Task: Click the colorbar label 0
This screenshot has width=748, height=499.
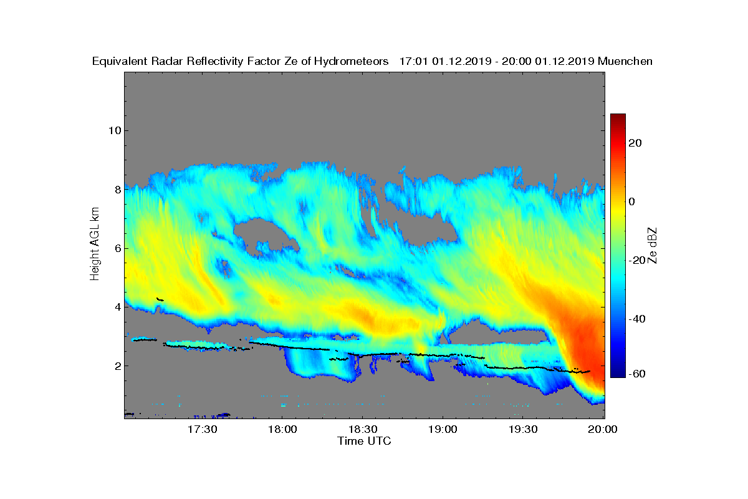Action: pos(632,201)
